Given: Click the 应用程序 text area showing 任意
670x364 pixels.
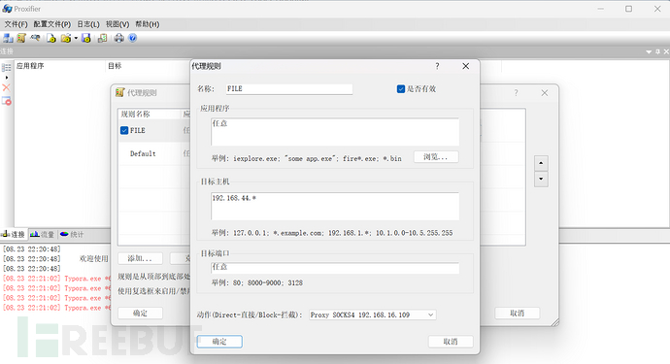Looking at the screenshot, I should [x=335, y=132].
